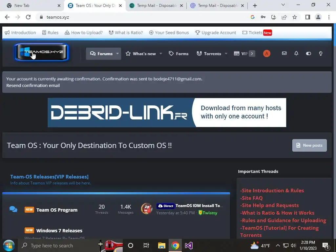Open Task View in taskbar

146,245
